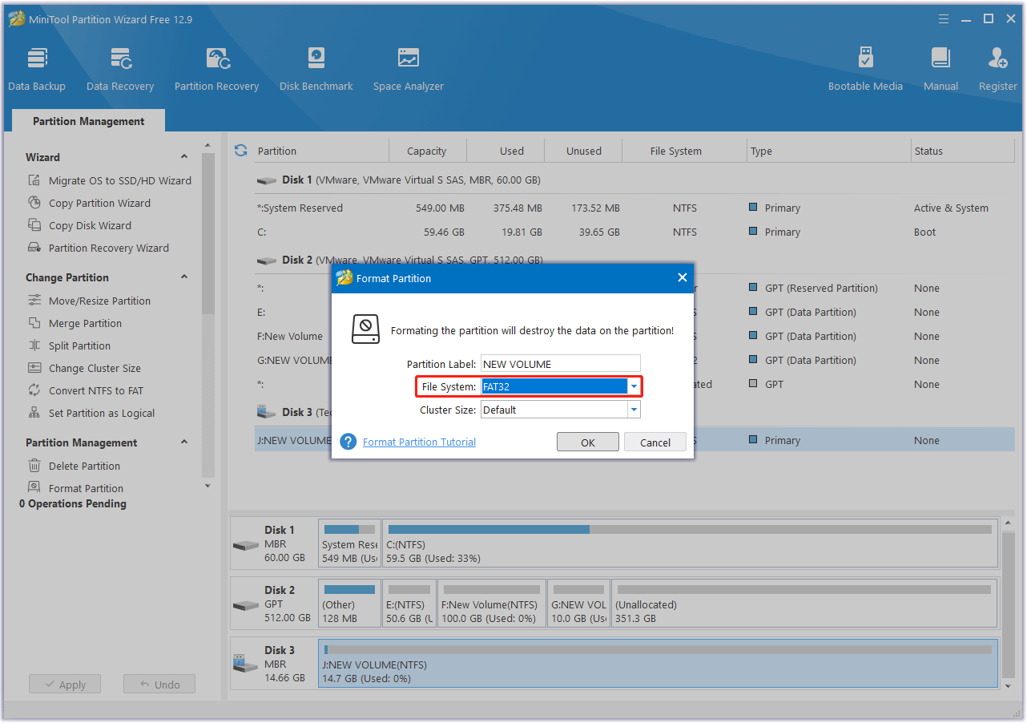Click the Undo button
This screenshot has height=723, width=1027.
[159, 685]
